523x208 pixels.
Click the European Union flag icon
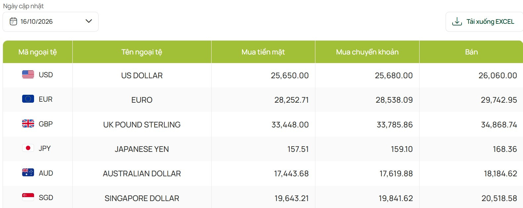click(x=28, y=99)
